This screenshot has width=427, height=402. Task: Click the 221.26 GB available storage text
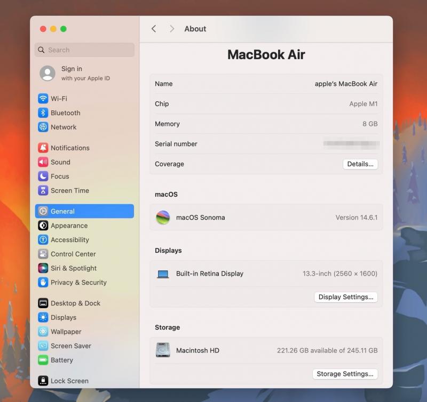[x=327, y=350]
